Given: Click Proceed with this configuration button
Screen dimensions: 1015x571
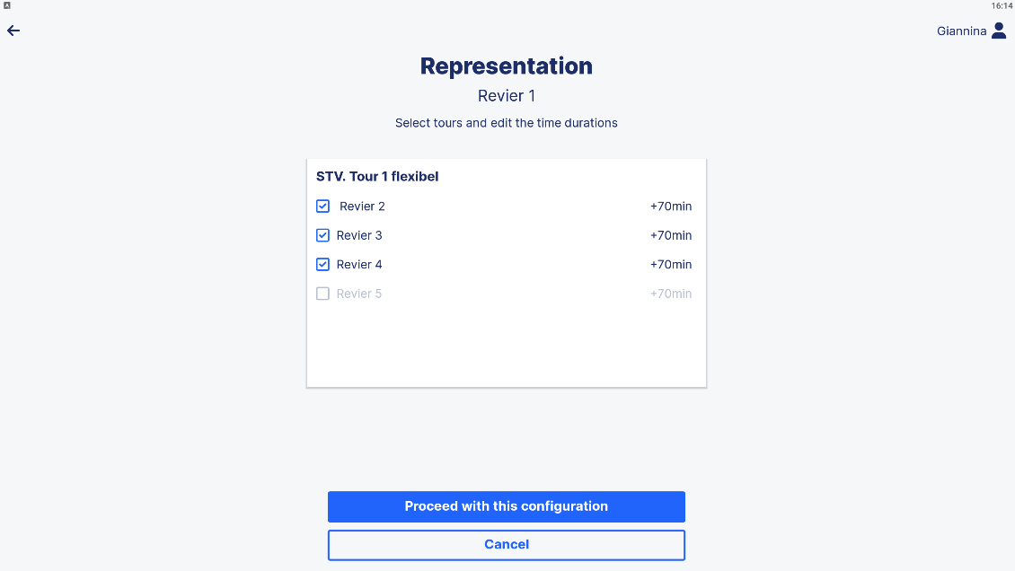Looking at the screenshot, I should pyautogui.click(x=507, y=506).
